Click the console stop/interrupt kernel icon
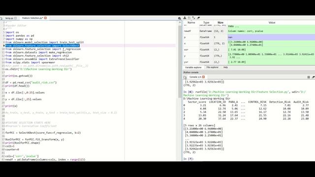The height and width of the screenshot is (177, 315). pyautogui.click(x=309, y=77)
